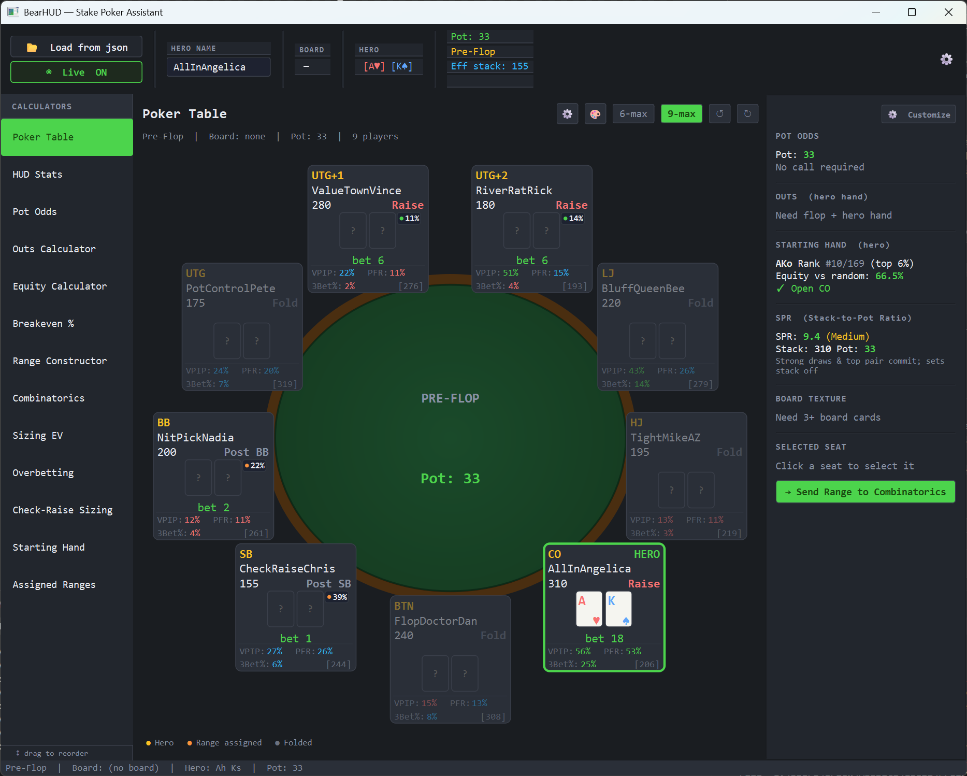Click ValueTownVince's 11% range badge
The width and height of the screenshot is (967, 776).
(x=409, y=219)
